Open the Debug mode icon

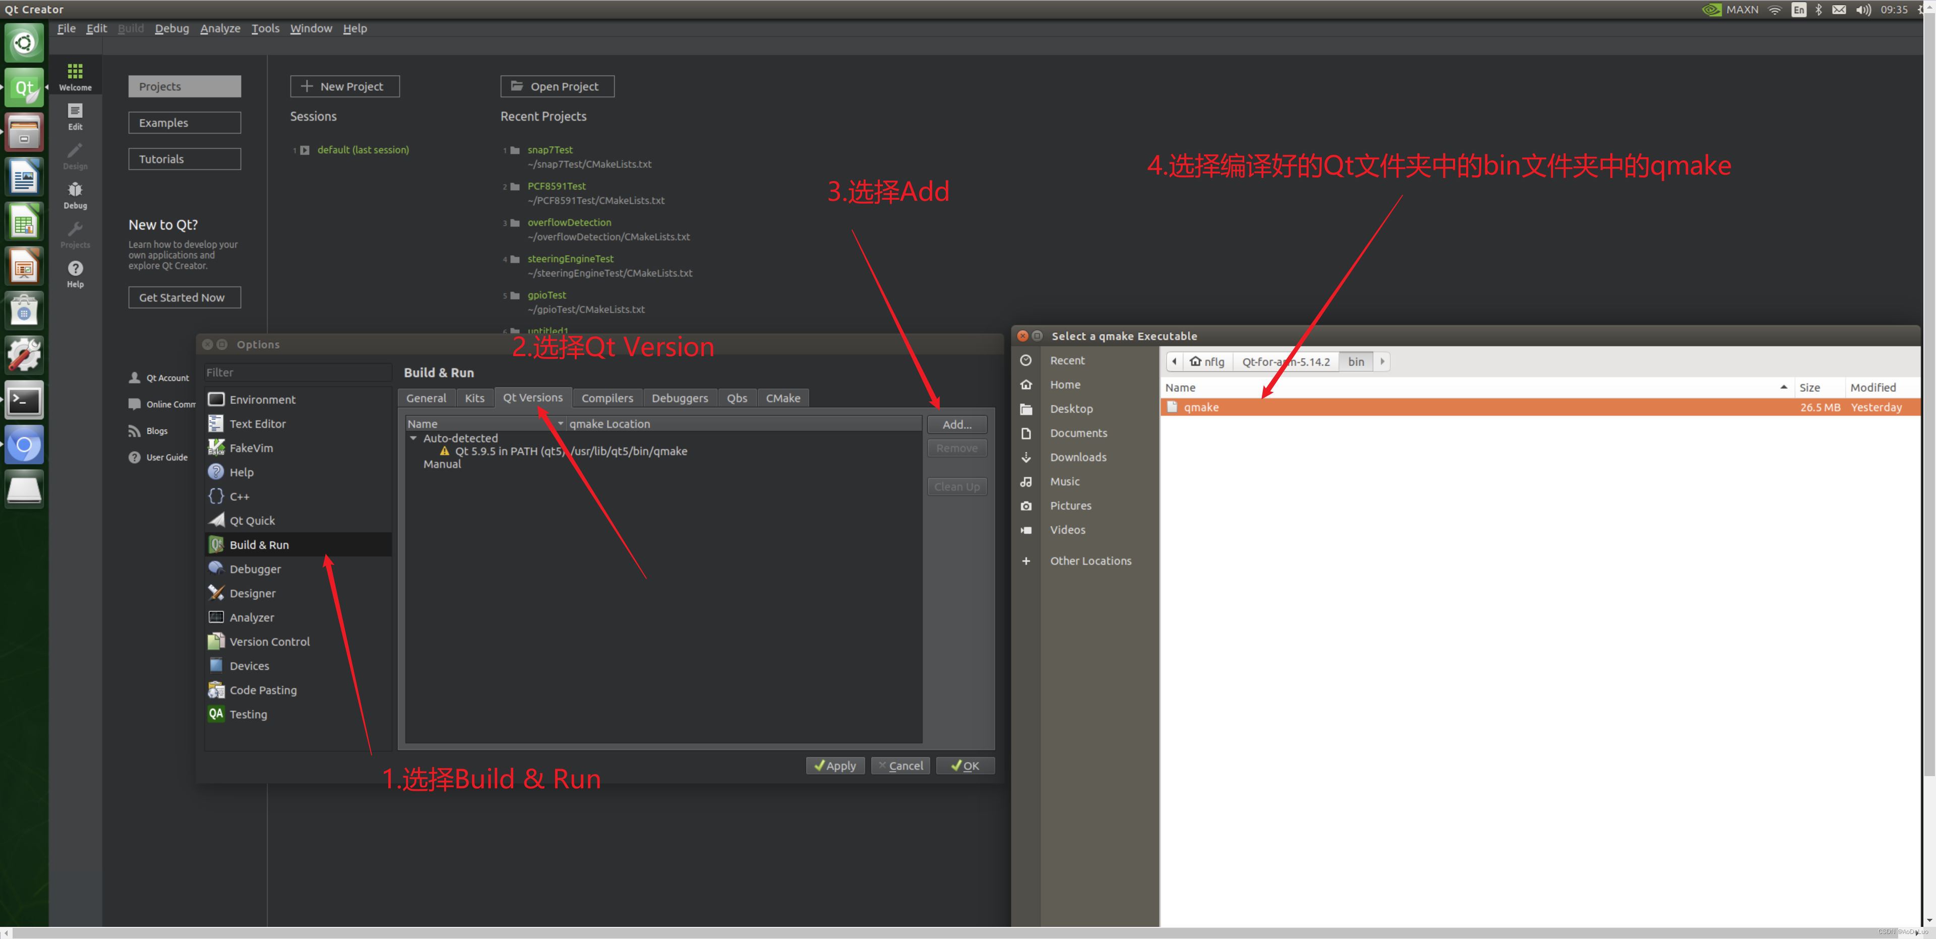pyautogui.click(x=75, y=196)
